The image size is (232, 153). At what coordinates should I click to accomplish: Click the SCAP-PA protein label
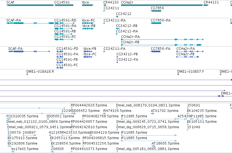15,49
